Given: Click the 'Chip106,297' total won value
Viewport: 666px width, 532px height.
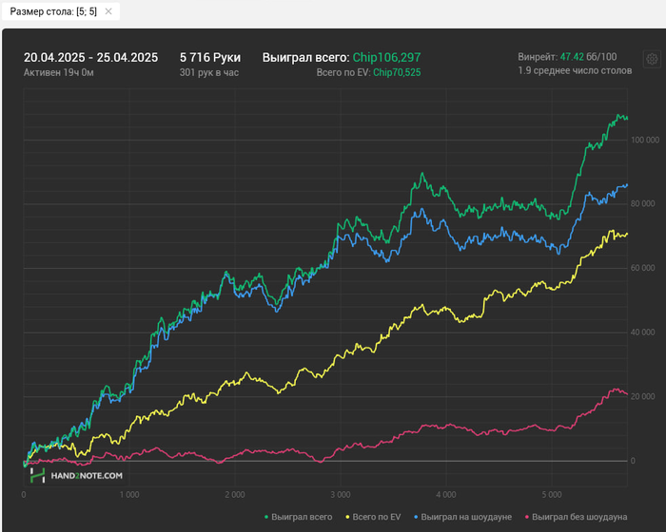Looking at the screenshot, I should tap(386, 58).
